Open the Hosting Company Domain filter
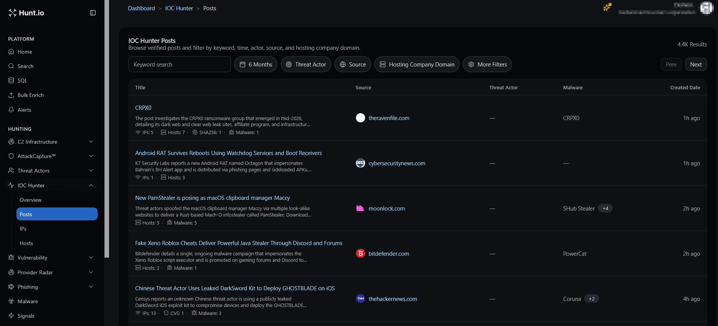Screen dimensions: 718x326 417,64
